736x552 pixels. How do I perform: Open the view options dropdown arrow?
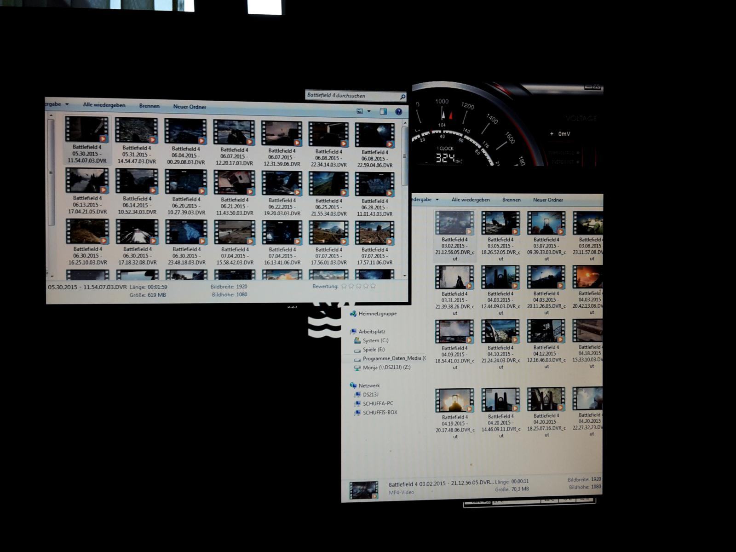pyautogui.click(x=369, y=111)
